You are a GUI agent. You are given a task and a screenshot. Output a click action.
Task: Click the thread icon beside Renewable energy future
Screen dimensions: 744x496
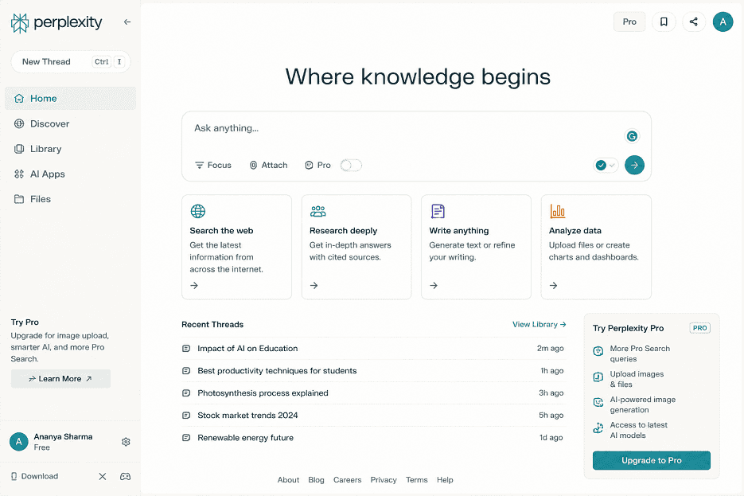(x=186, y=438)
